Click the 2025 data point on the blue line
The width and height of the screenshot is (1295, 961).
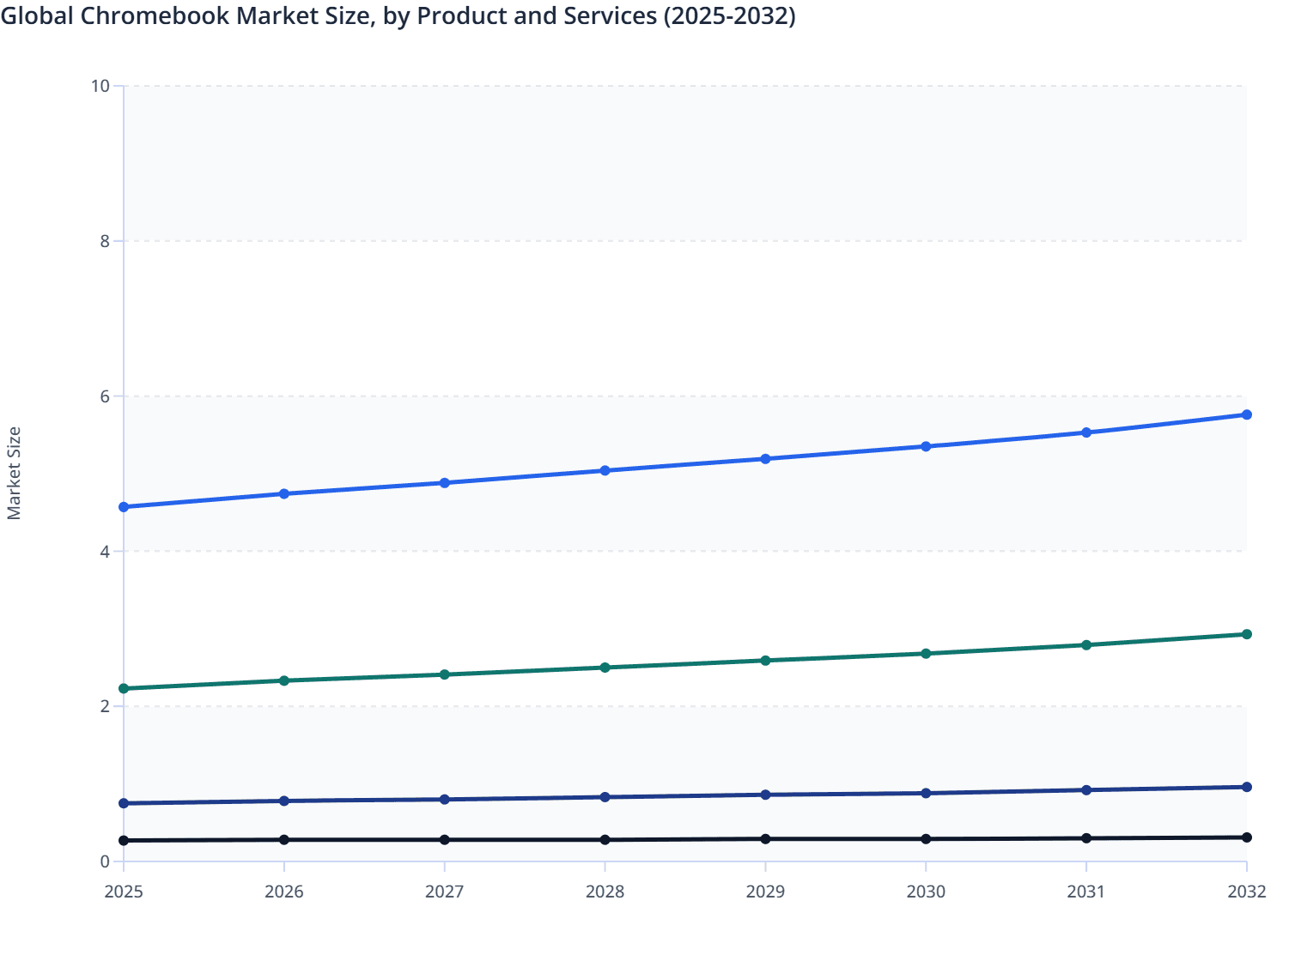pyautogui.click(x=123, y=506)
